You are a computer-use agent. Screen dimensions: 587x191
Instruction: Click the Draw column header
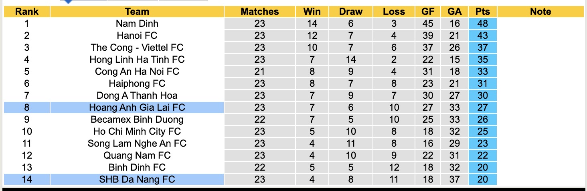[x=350, y=12]
